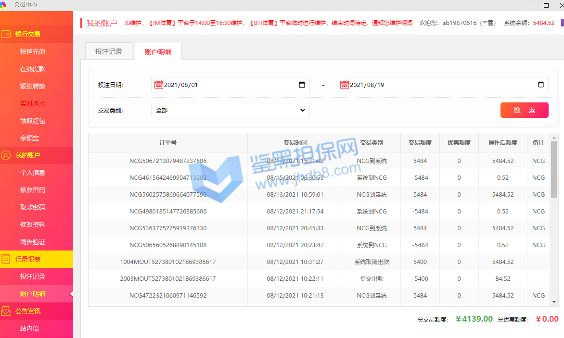Screen dimensions: 564x338
Task: Click the 公告资讯 envelope icon in sidebar
Action: [x=6, y=311]
